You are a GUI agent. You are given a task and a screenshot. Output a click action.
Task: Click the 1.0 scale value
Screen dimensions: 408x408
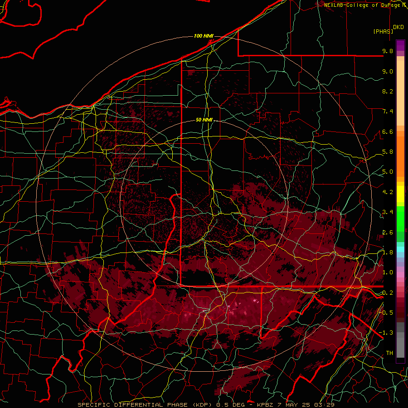click(388, 272)
